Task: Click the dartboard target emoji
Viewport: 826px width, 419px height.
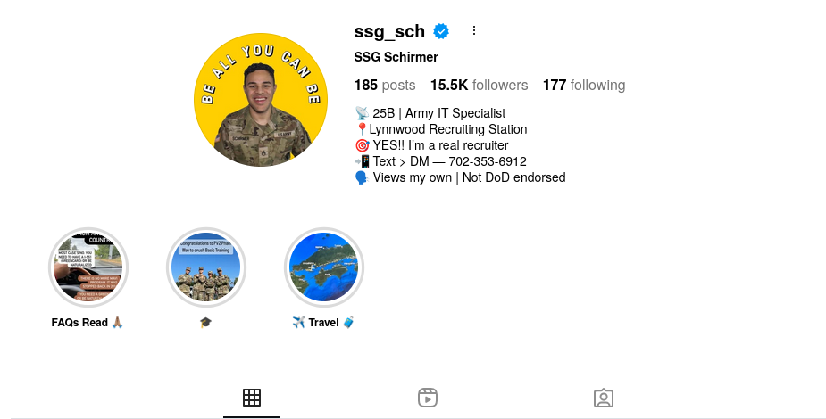Action: (362, 145)
